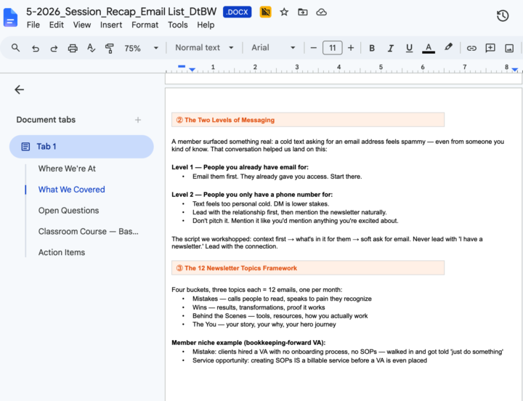Viewport: 523px width, 401px height.
Task: Toggle underline formatting
Action: [x=409, y=49]
